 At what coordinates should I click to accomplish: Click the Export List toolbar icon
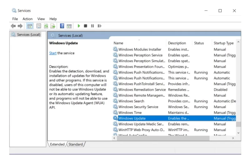(53, 26)
